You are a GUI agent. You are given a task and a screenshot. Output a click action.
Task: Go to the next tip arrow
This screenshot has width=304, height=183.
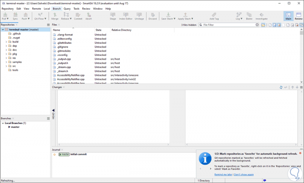[x=211, y=169]
